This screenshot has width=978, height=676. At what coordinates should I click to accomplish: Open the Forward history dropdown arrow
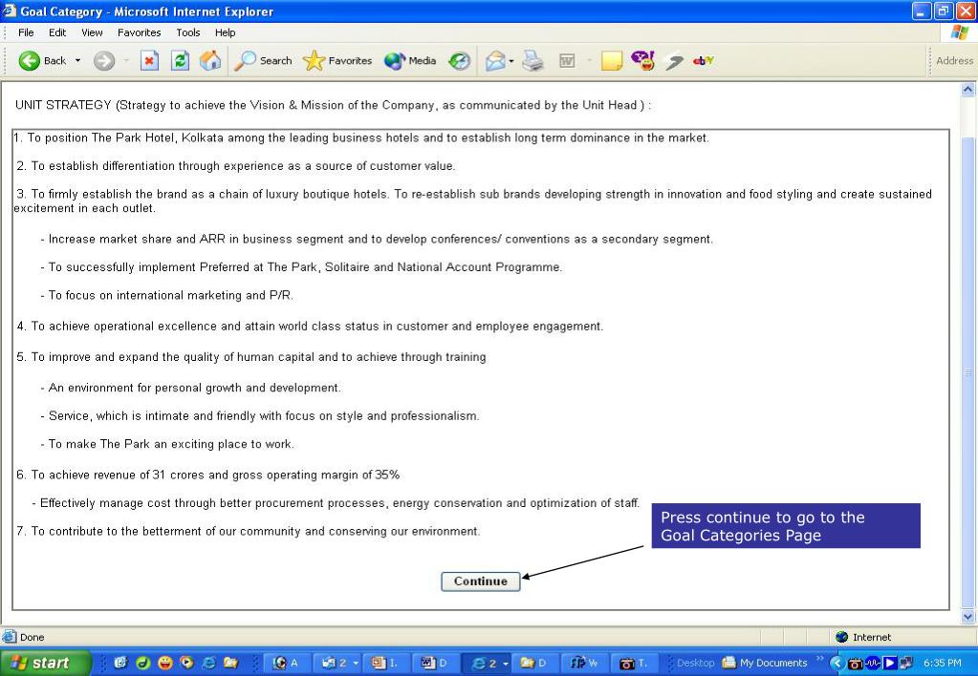(126, 60)
